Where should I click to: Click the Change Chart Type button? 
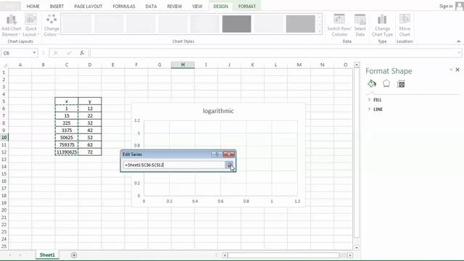382,25
